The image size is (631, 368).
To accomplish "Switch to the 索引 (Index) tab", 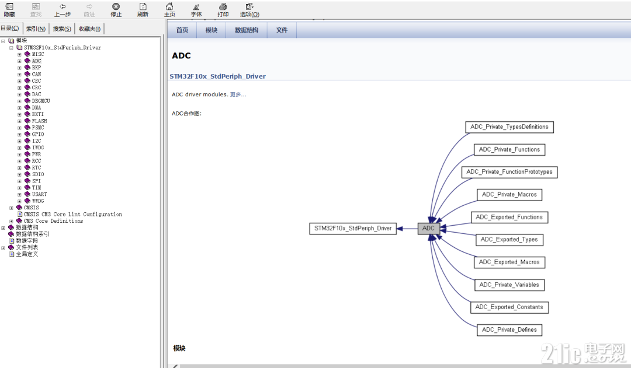I will [36, 29].
